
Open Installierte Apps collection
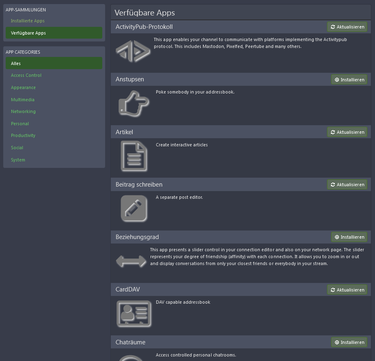tap(28, 21)
